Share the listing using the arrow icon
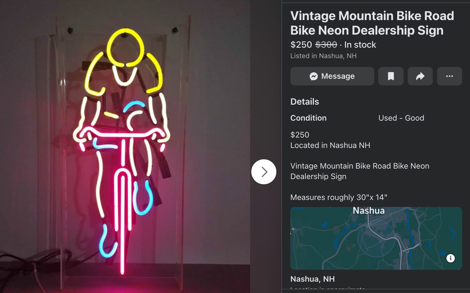 pos(420,76)
